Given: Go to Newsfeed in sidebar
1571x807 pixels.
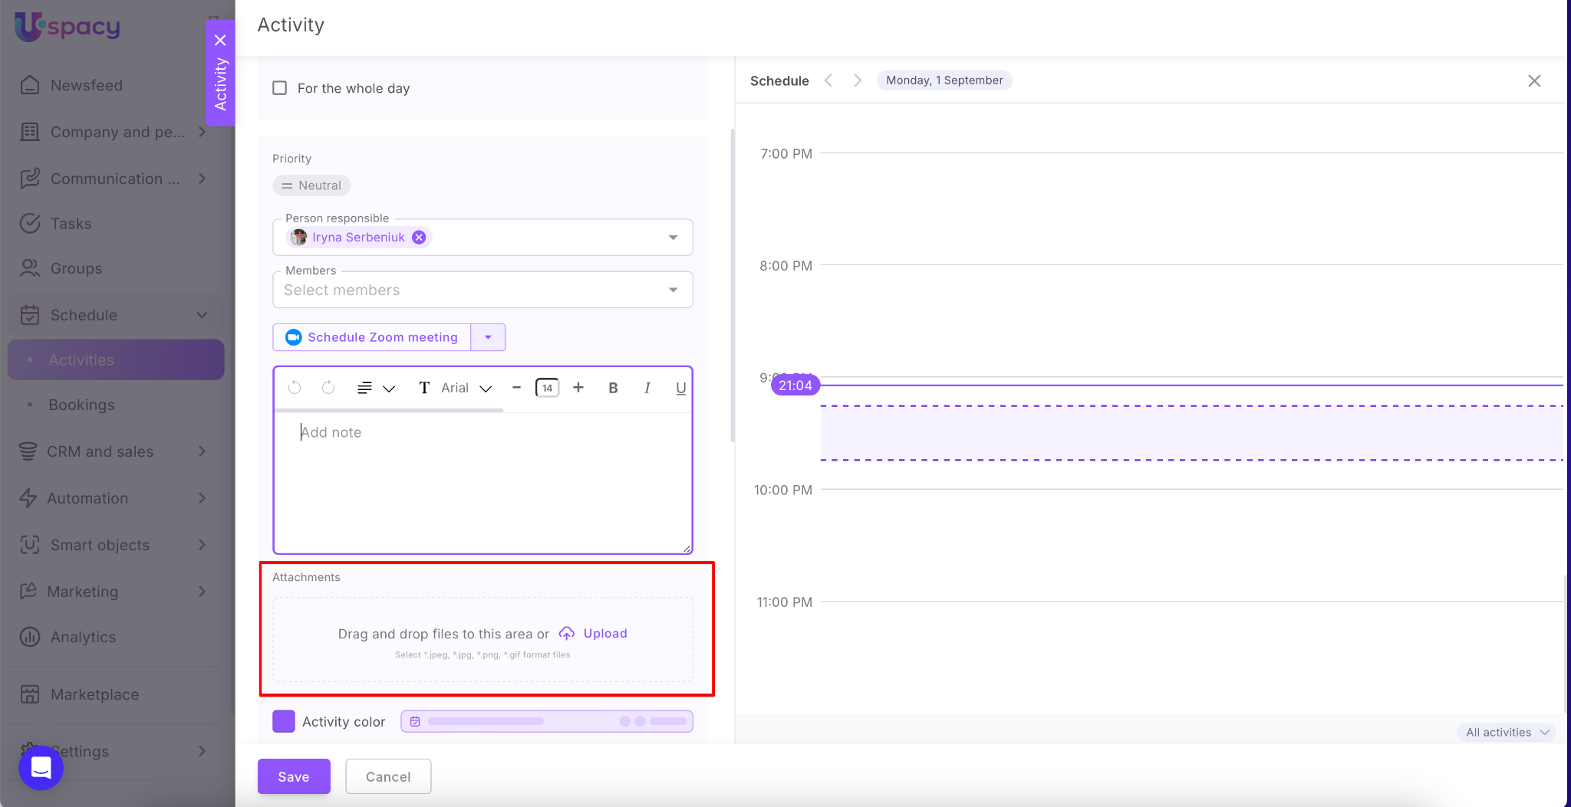Looking at the screenshot, I should 86,85.
